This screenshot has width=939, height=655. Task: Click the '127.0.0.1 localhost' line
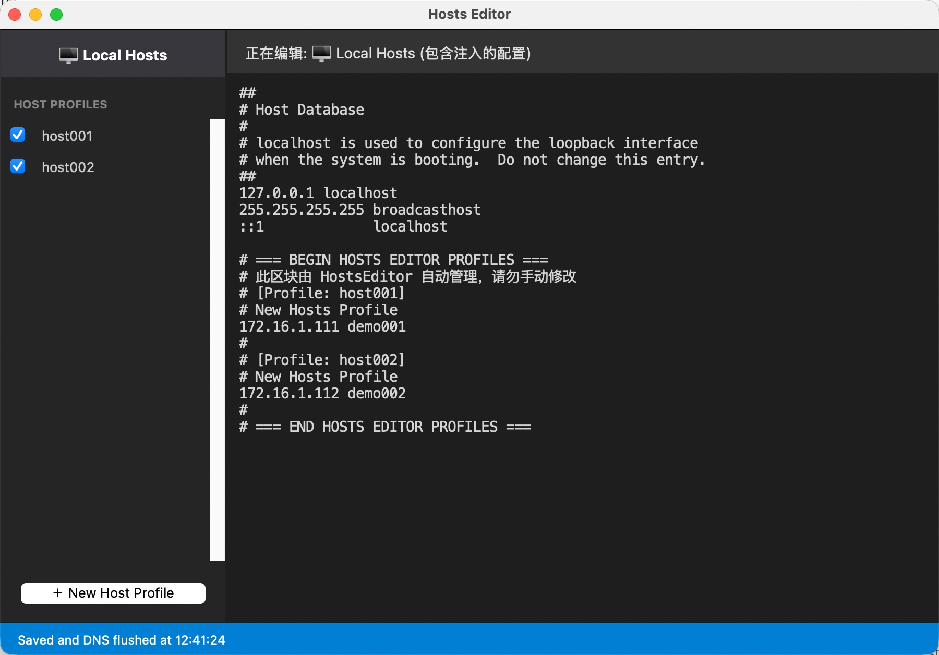point(318,193)
